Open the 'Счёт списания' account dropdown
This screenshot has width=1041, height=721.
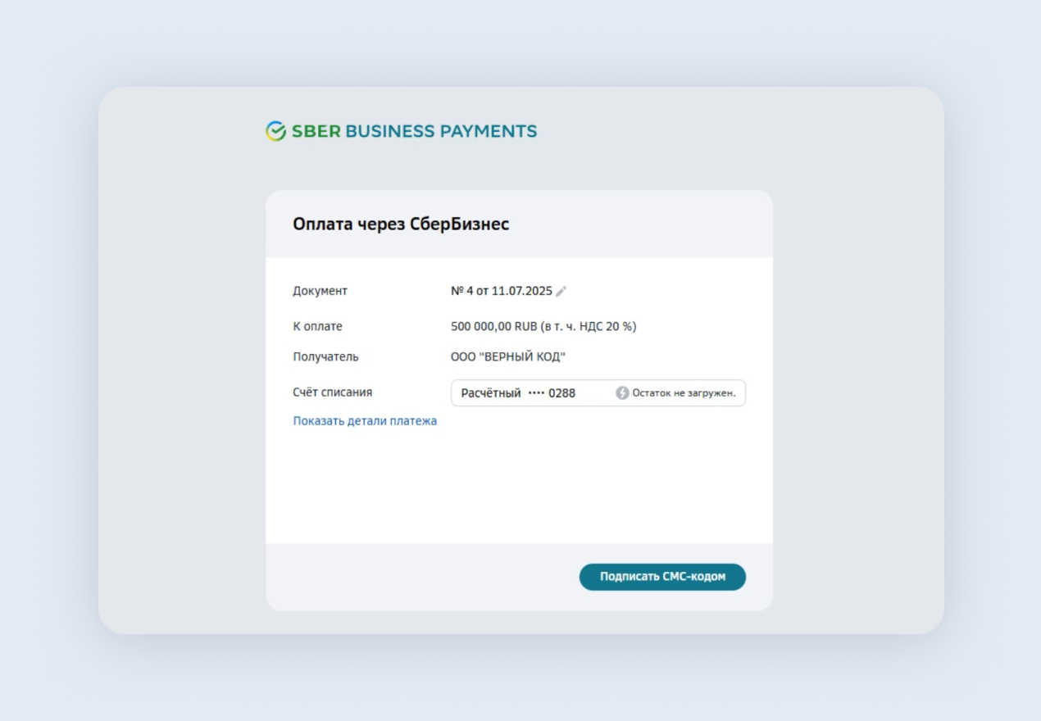(x=598, y=393)
